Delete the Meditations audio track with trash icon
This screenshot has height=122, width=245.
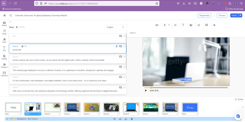[132, 119]
